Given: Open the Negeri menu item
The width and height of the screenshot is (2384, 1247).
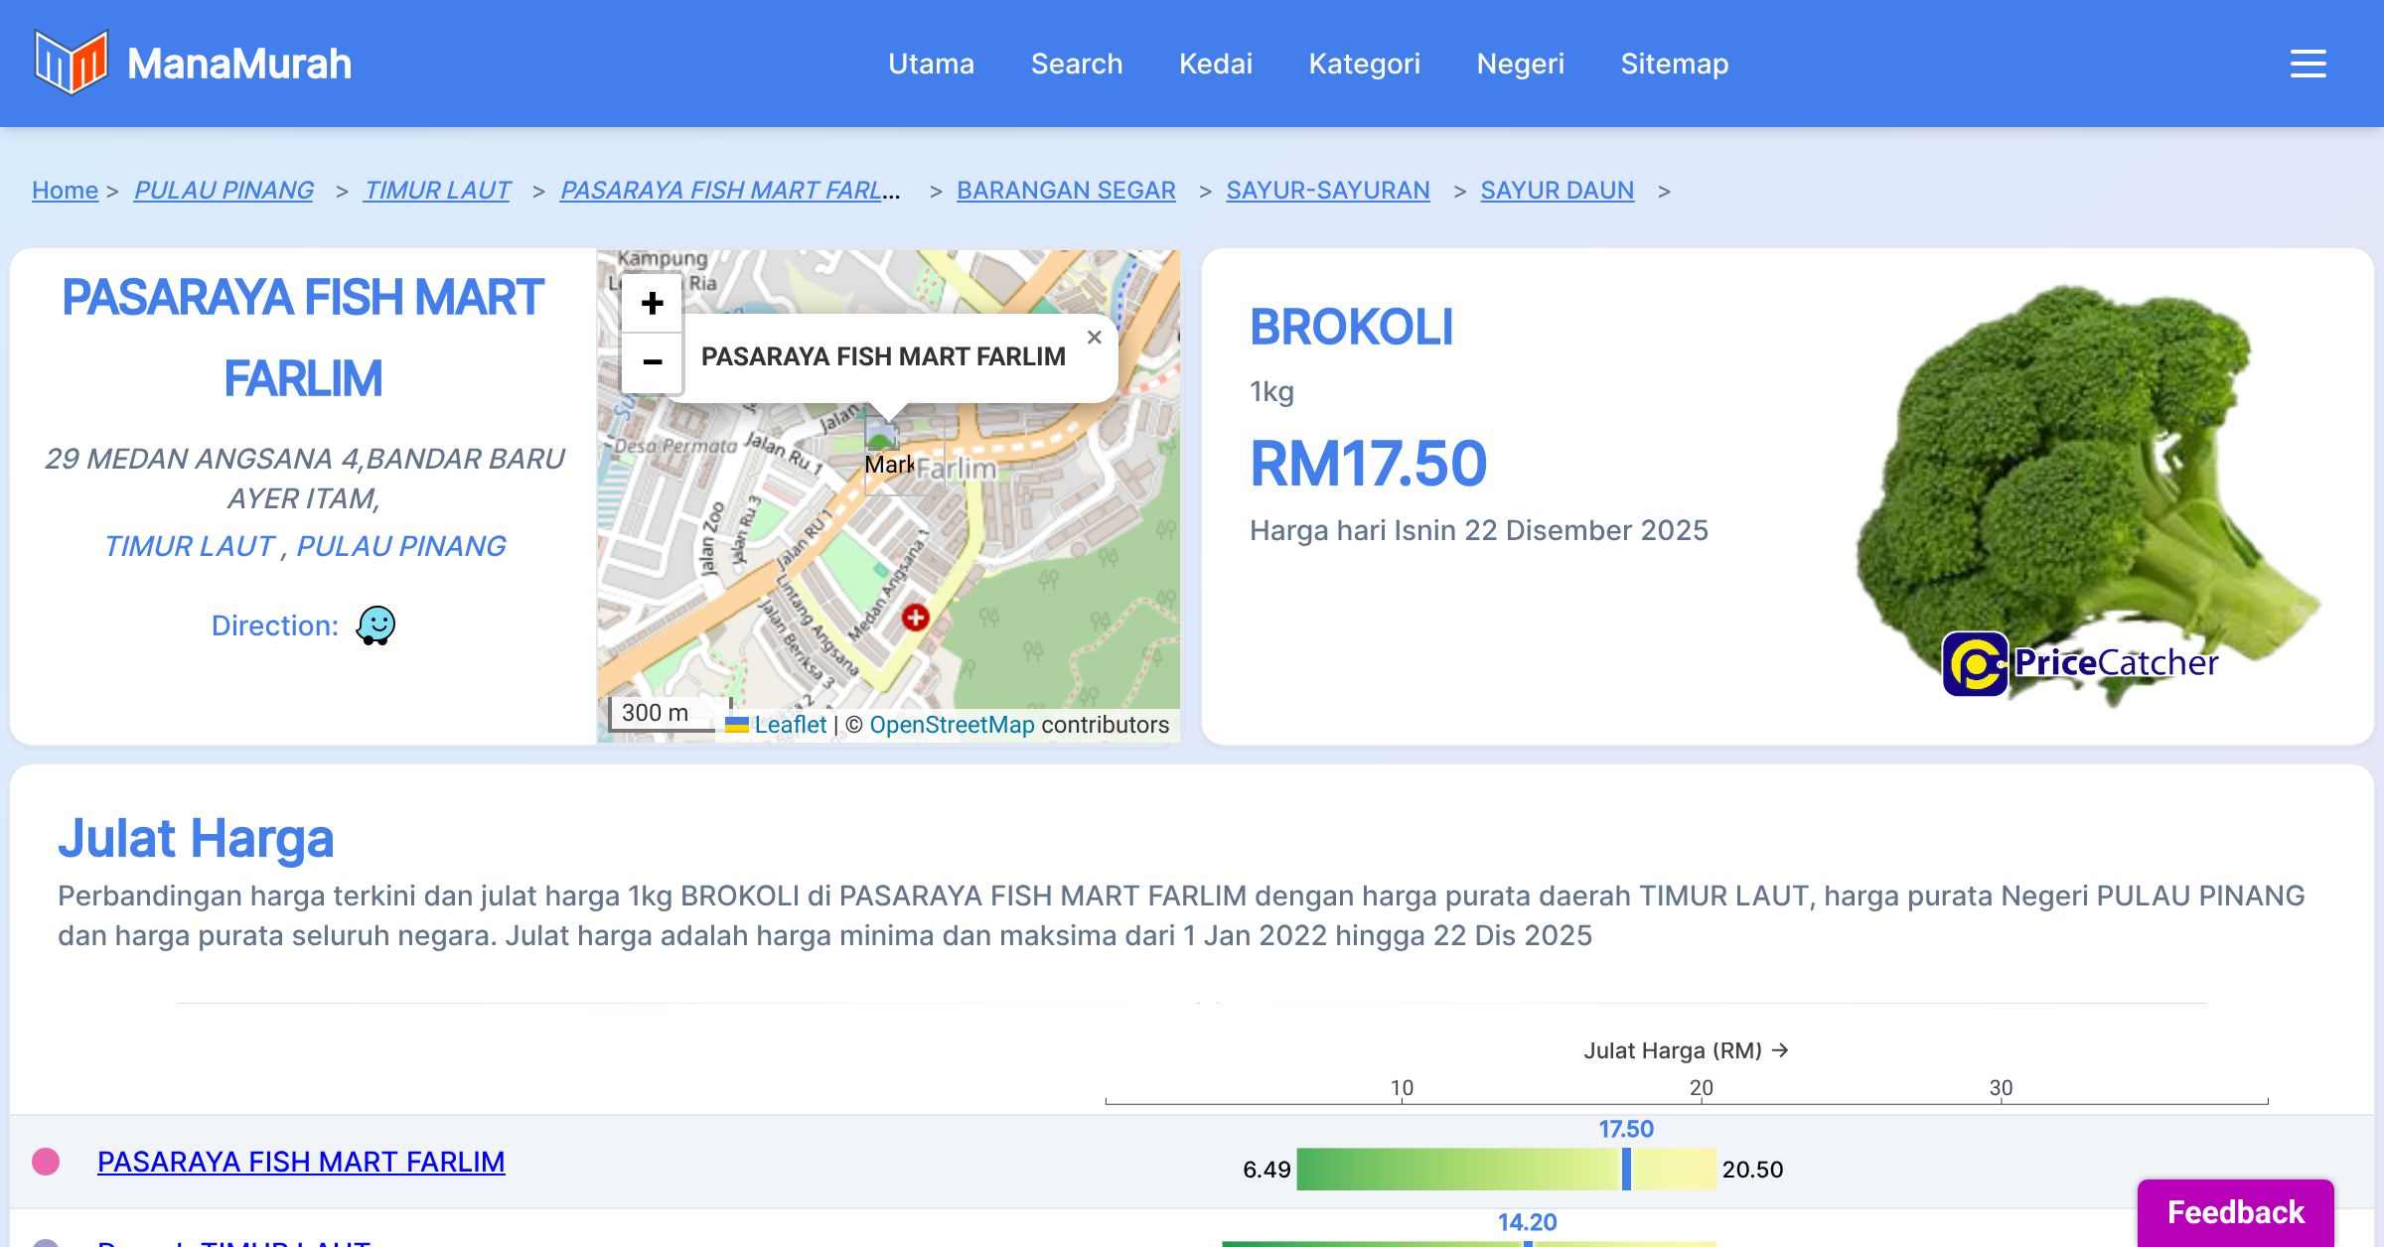Looking at the screenshot, I should [x=1520, y=64].
